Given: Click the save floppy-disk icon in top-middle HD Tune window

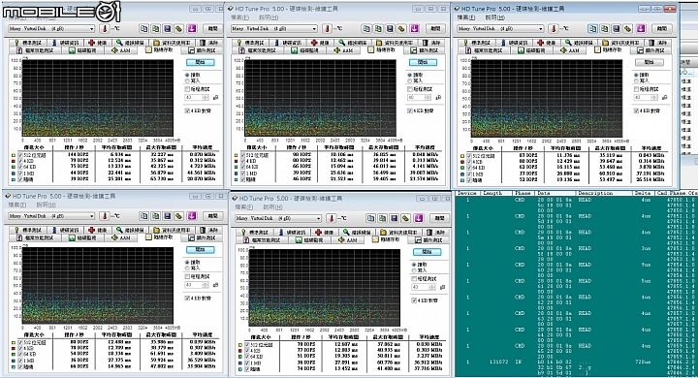Looking at the screenshot, I should click(x=390, y=28).
